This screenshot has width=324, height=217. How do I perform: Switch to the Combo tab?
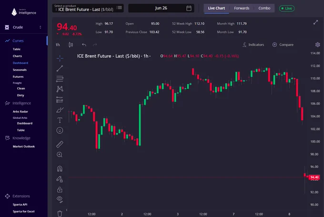click(264, 8)
